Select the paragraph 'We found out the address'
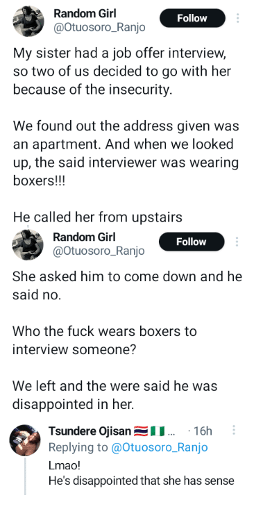 (126, 153)
